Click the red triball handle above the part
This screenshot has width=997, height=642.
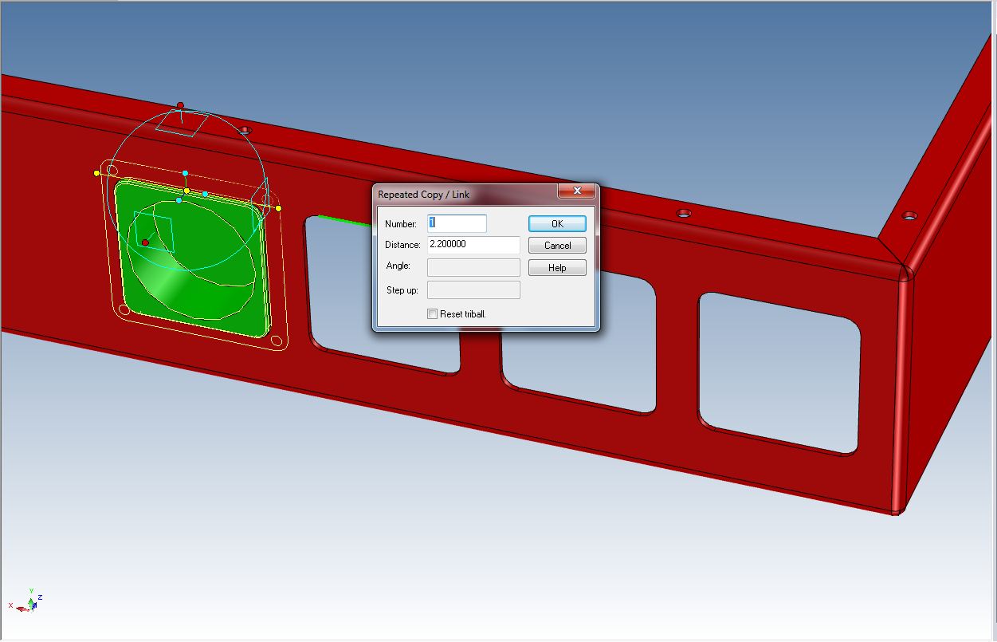[180, 105]
